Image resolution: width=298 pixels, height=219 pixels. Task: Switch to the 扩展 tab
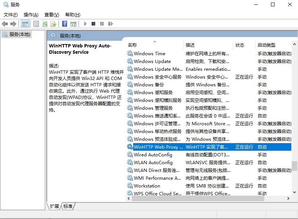coord(54,206)
